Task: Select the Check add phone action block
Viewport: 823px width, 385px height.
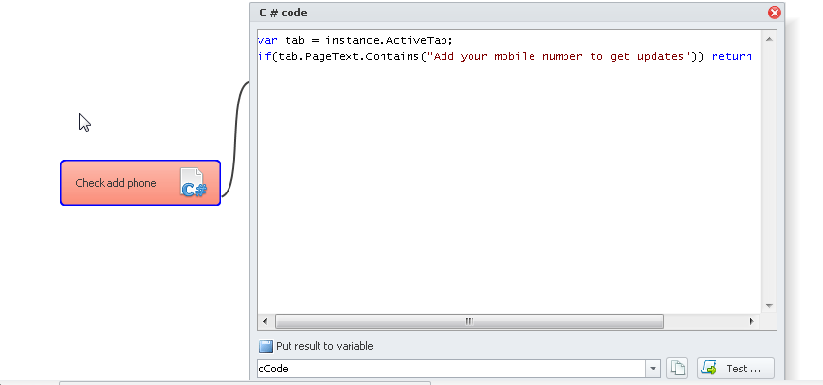Action: [x=140, y=183]
